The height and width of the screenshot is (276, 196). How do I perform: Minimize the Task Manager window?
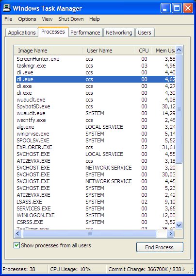pos(165,8)
